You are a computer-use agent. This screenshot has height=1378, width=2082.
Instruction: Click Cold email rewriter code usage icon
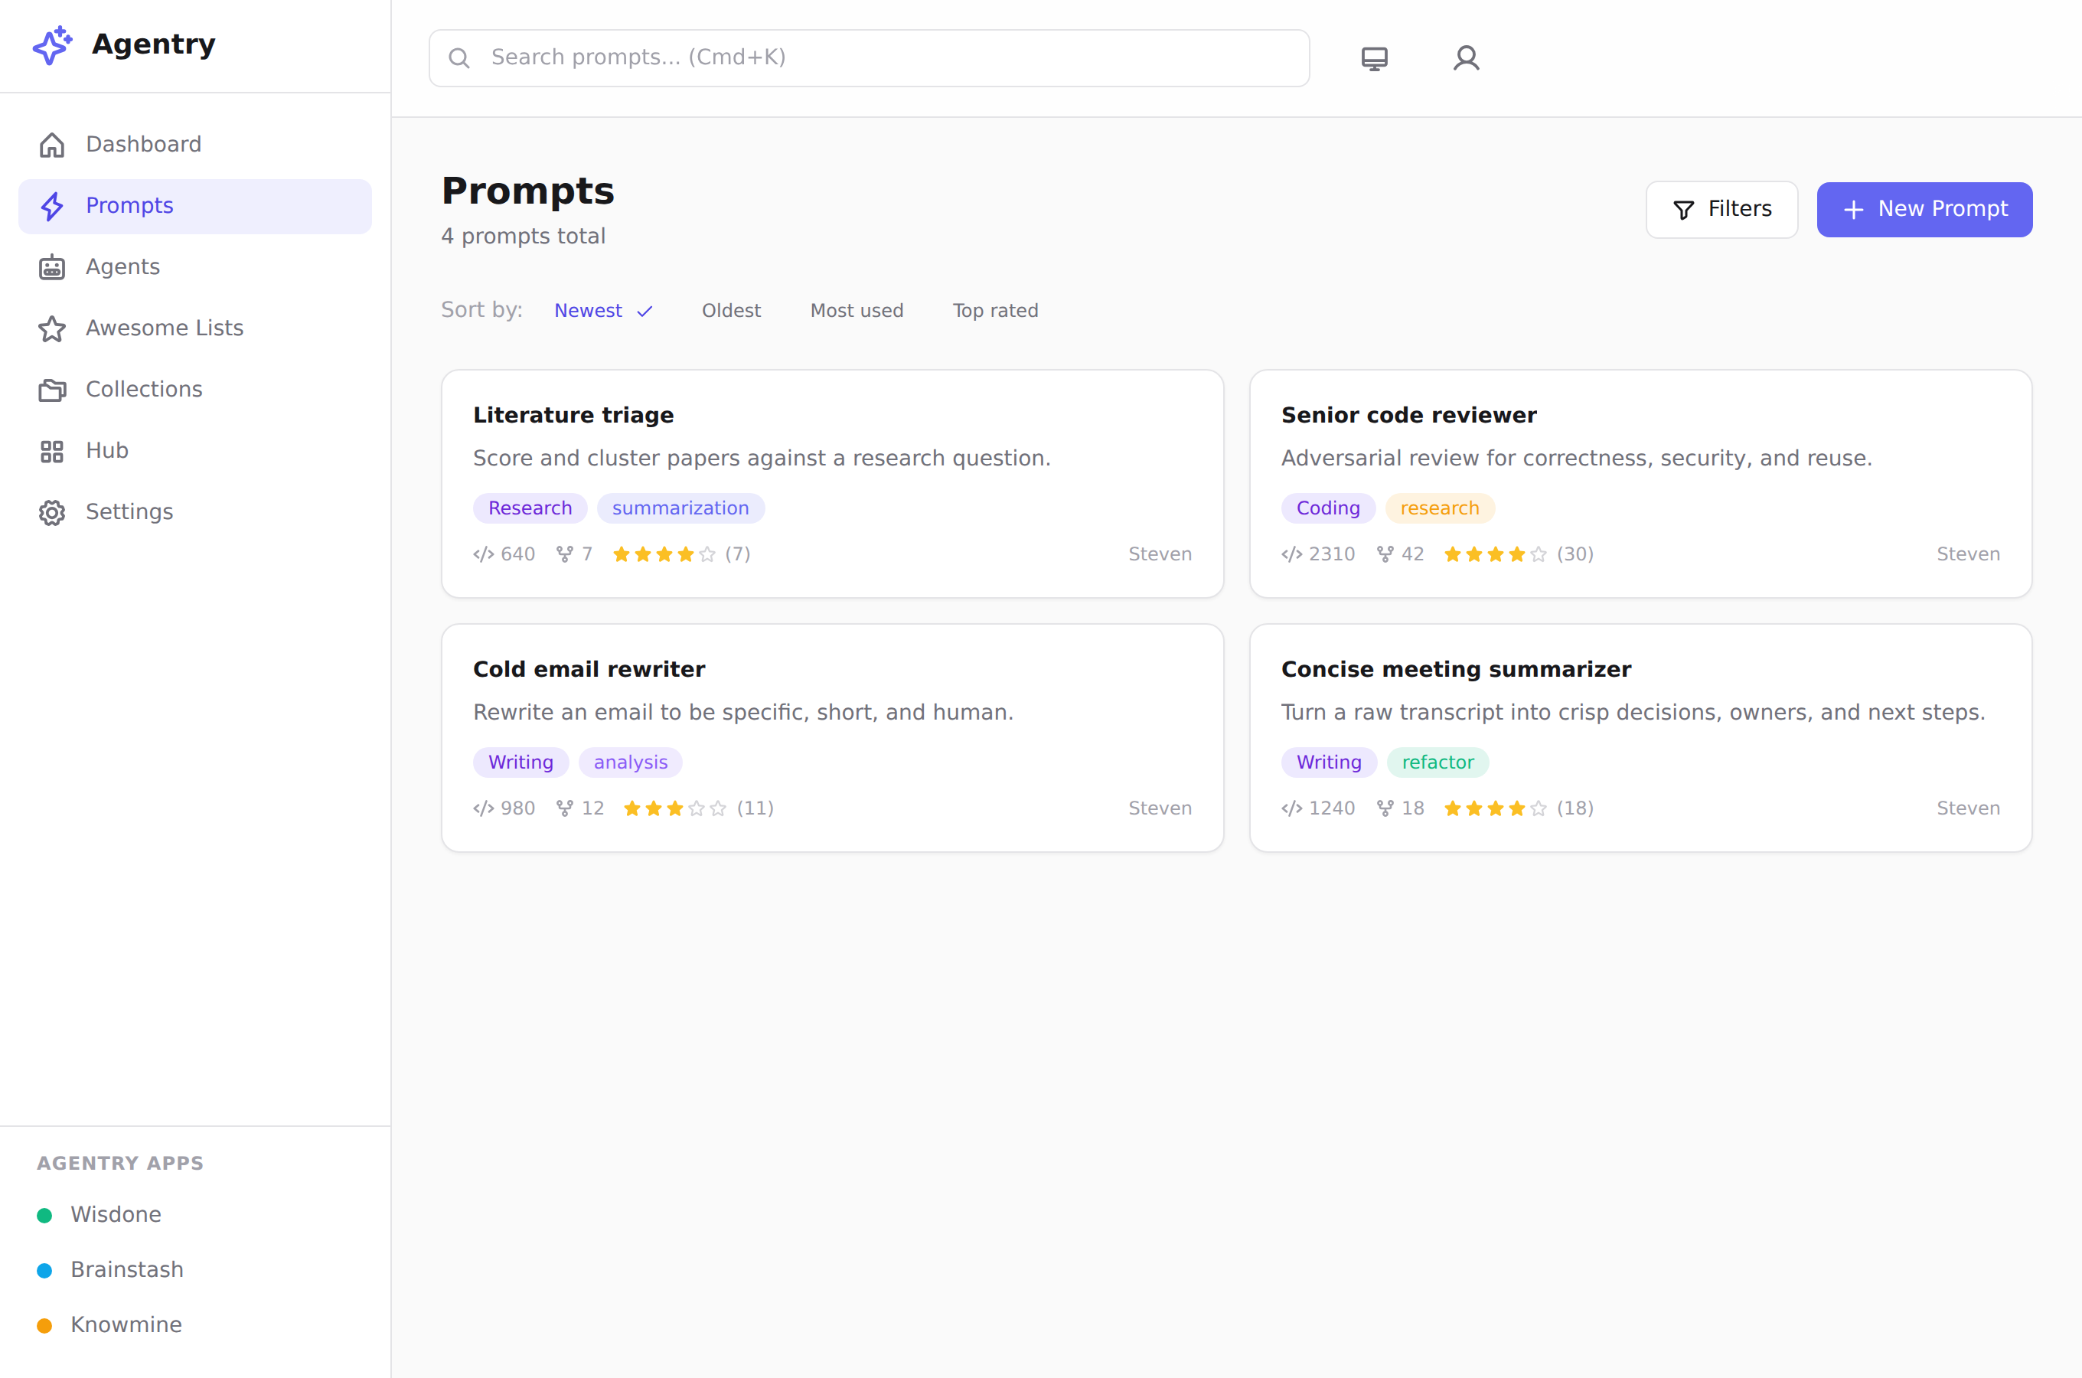click(483, 808)
